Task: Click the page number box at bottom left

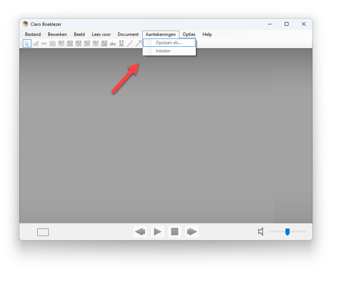Action: [x=43, y=232]
